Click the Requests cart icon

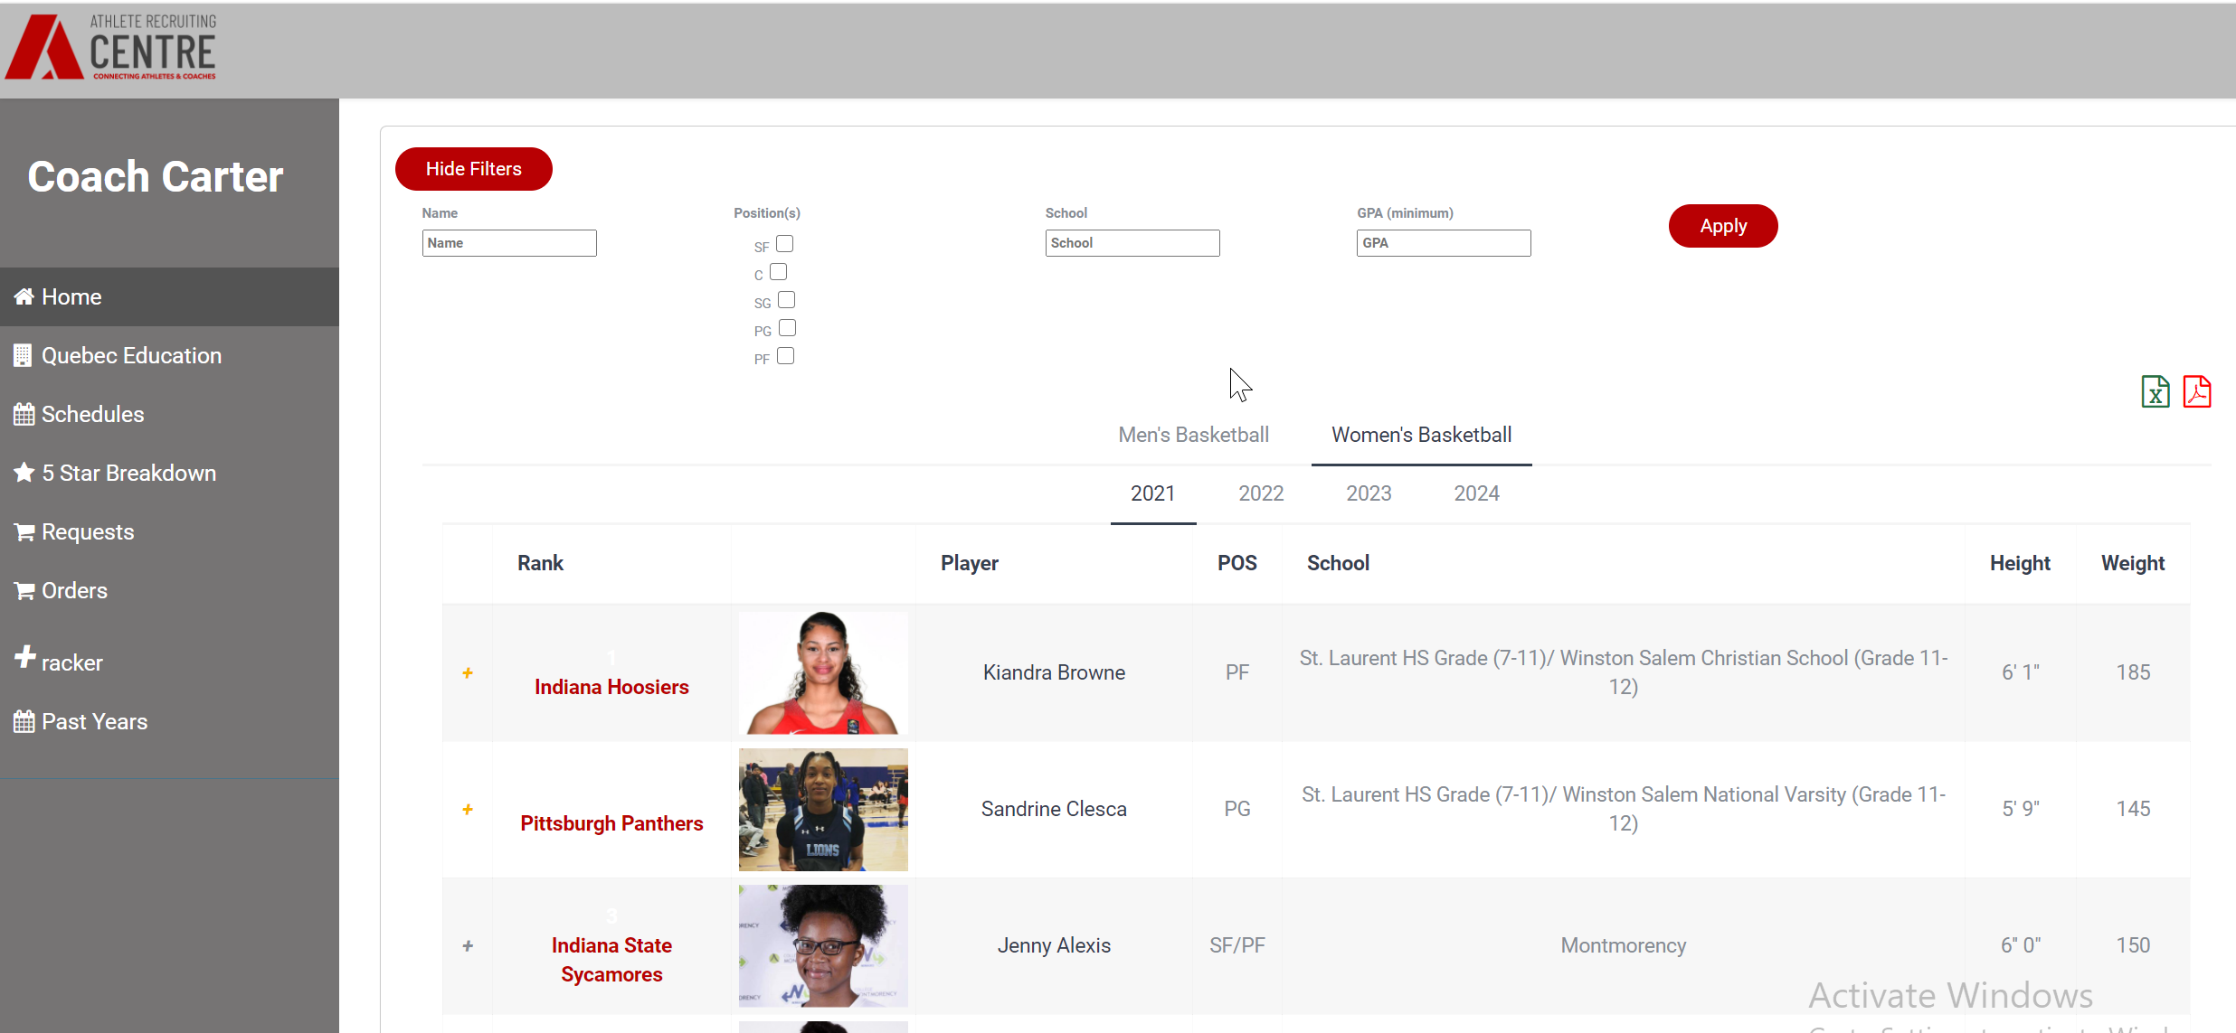tap(24, 531)
